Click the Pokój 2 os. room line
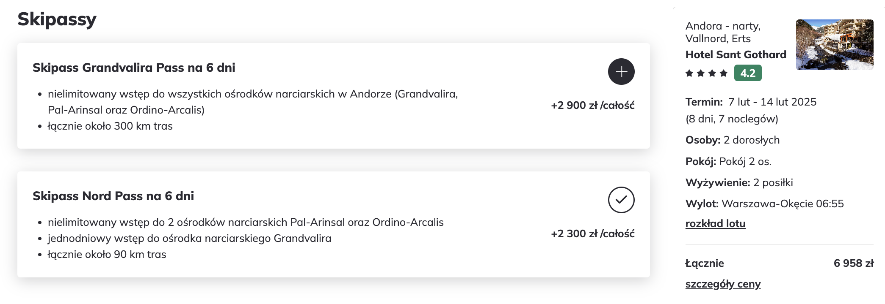This screenshot has width=885, height=304. (x=728, y=162)
